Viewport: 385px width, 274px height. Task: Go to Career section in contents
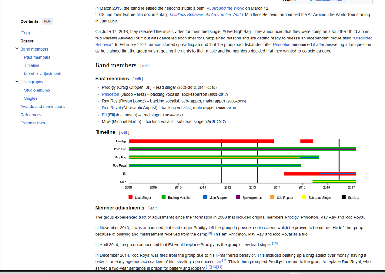[x=27, y=41]
